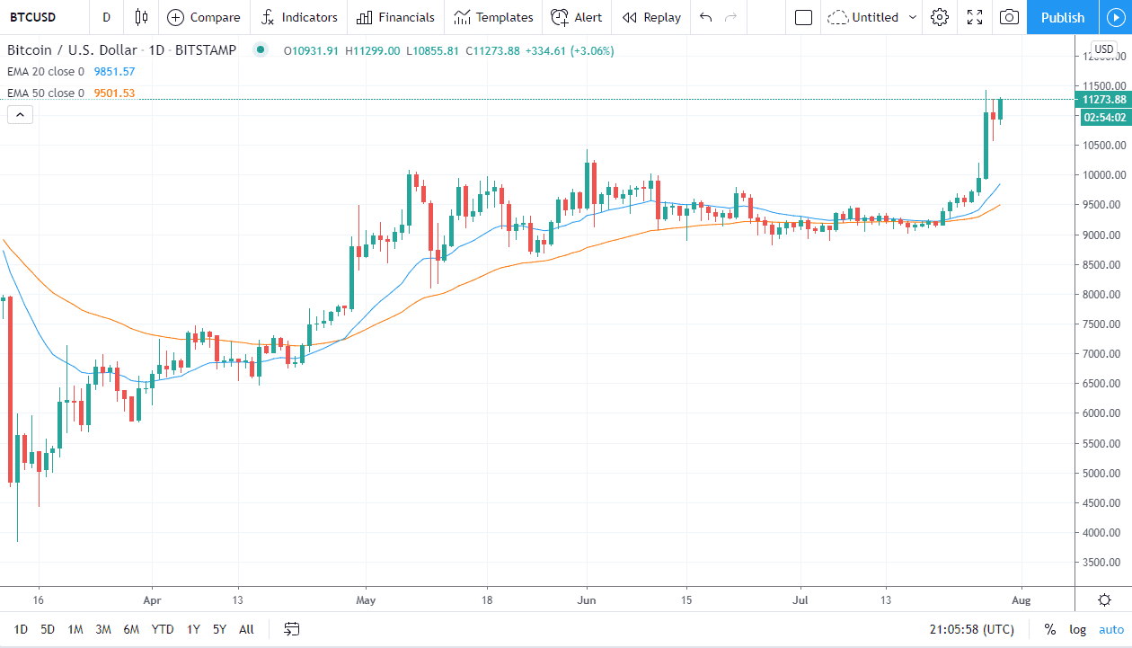Open the Indicators dialog
This screenshot has height=648, width=1132.
(x=299, y=17)
